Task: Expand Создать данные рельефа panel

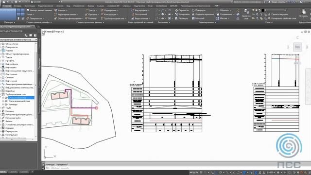Action: 39,22
